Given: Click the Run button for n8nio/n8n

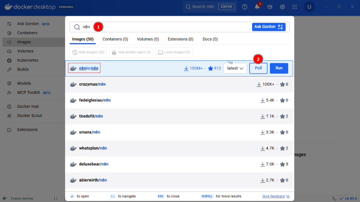Looking at the screenshot, I should coord(279,68).
